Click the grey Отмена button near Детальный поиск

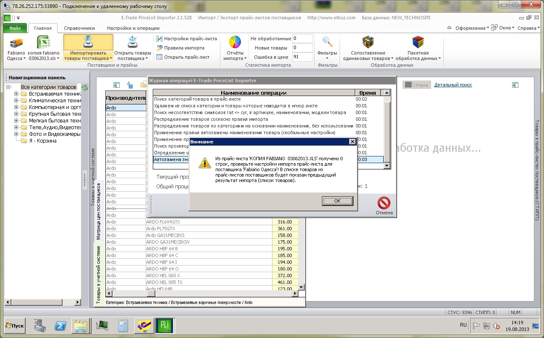pos(416,85)
